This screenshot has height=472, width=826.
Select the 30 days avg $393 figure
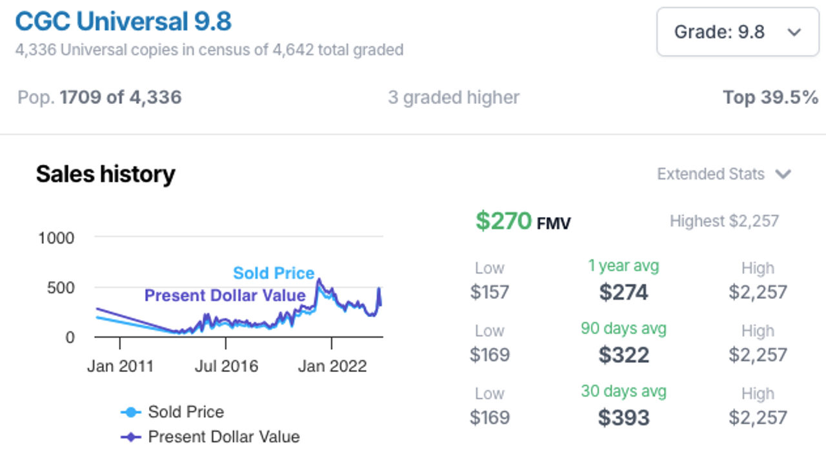click(623, 418)
